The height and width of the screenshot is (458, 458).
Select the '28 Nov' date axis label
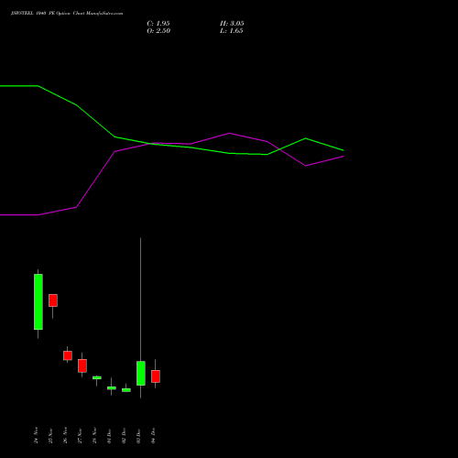94,435
